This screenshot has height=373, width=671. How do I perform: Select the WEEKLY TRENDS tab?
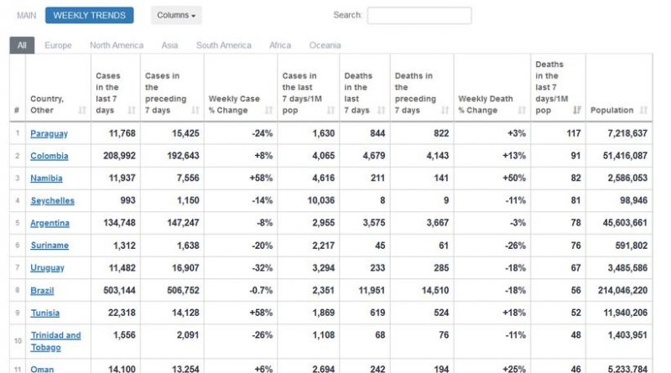pos(90,15)
